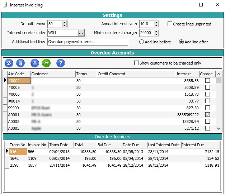
Task: Decrease the Annual interest rate value
Action: pos(156,26)
